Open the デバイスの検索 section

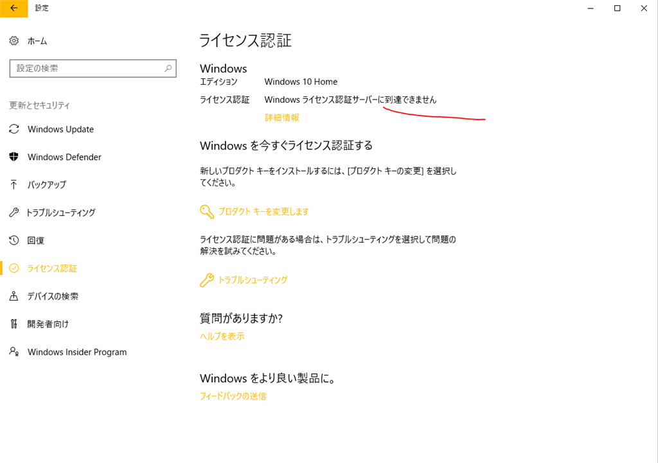coord(53,296)
